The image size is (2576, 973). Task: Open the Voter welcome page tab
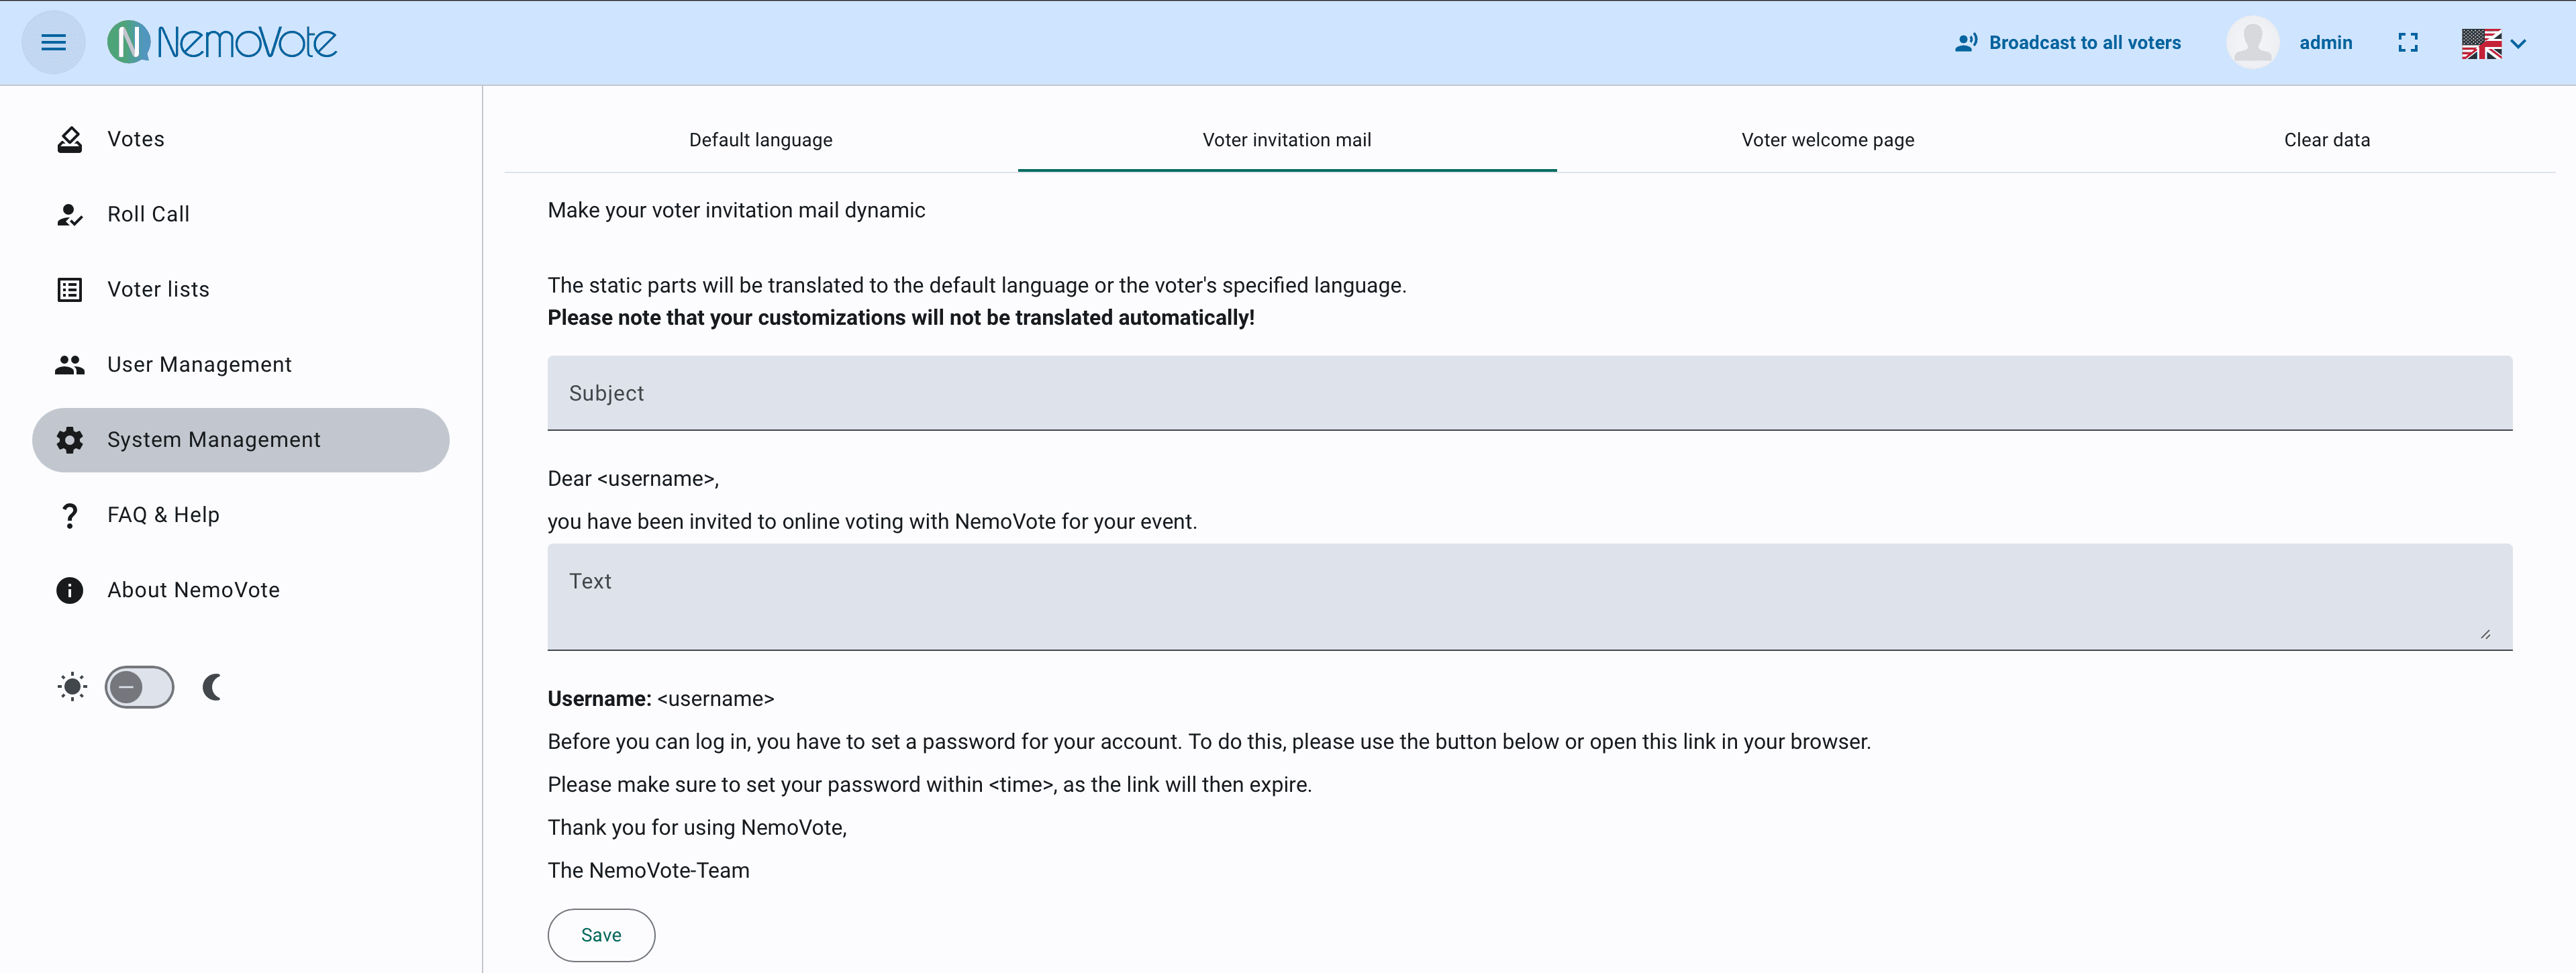pos(1827,140)
